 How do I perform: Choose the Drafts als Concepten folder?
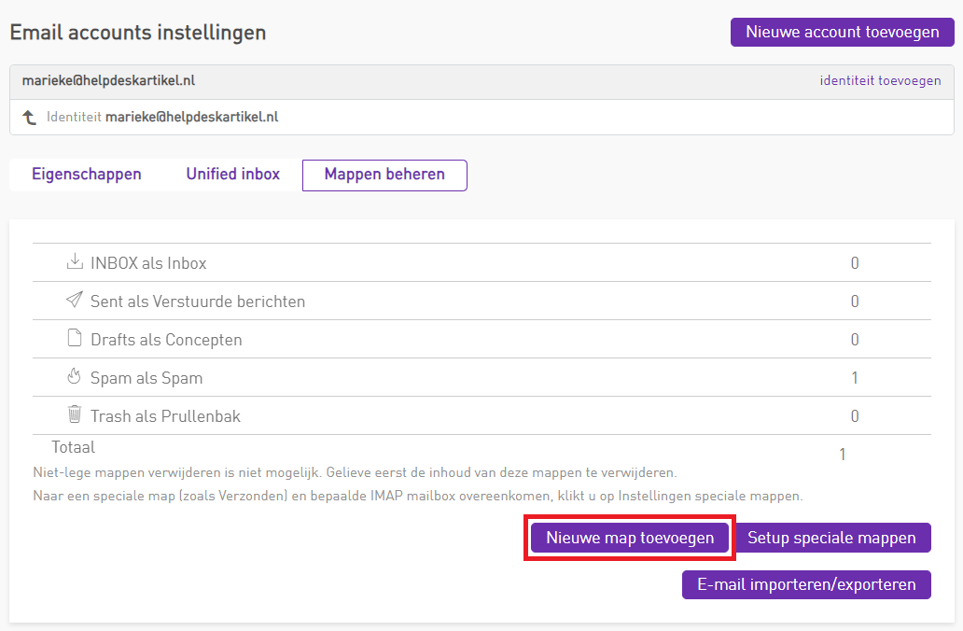tap(166, 340)
